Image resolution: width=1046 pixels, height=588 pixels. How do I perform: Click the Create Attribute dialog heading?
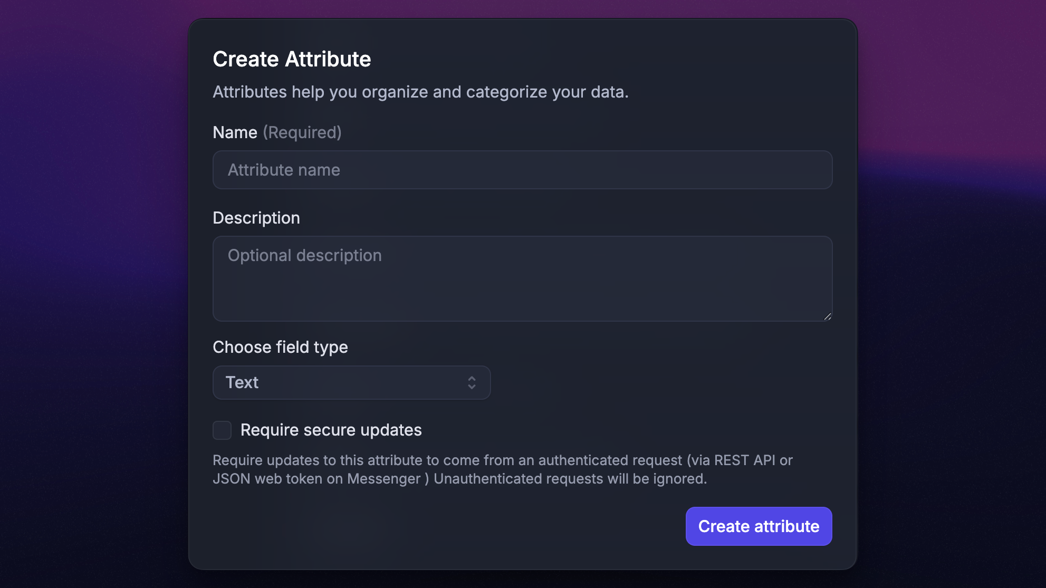pyautogui.click(x=292, y=59)
